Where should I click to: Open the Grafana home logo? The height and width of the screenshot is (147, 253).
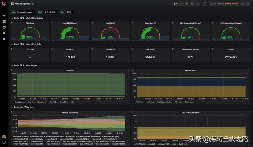coord(4,4)
